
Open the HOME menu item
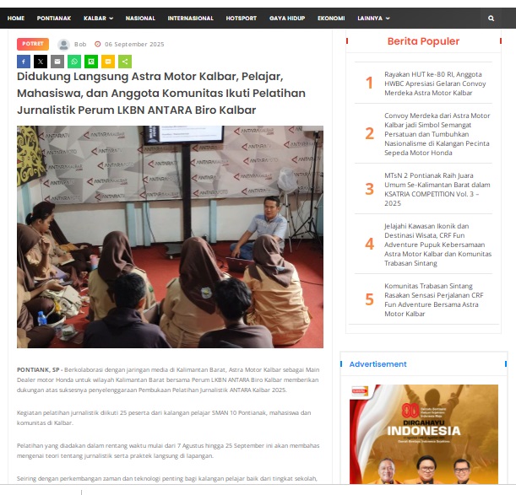16,19
